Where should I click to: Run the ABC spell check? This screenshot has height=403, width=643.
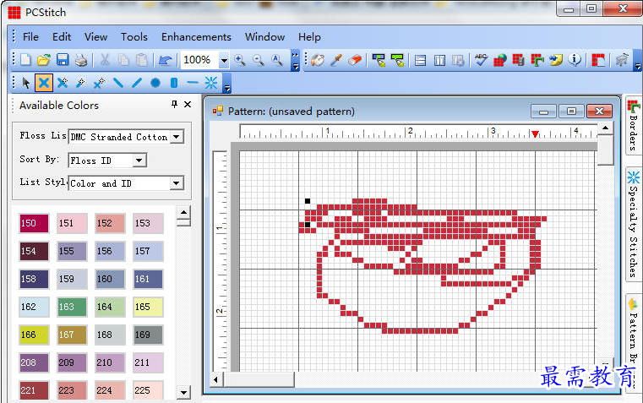click(x=481, y=60)
